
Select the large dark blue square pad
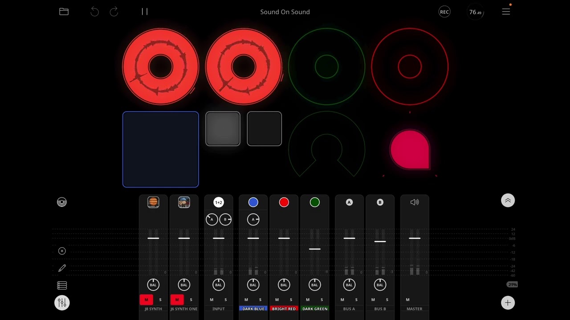coord(160,149)
